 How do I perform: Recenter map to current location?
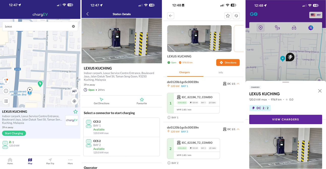(x=74, y=101)
